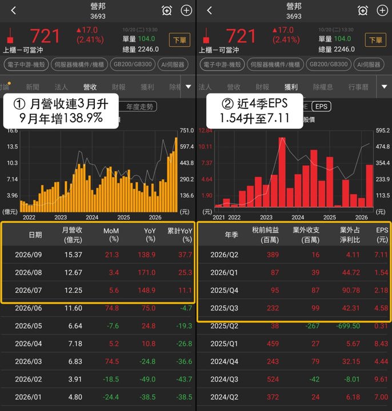Click the 下單 order button on right

click(x=376, y=40)
